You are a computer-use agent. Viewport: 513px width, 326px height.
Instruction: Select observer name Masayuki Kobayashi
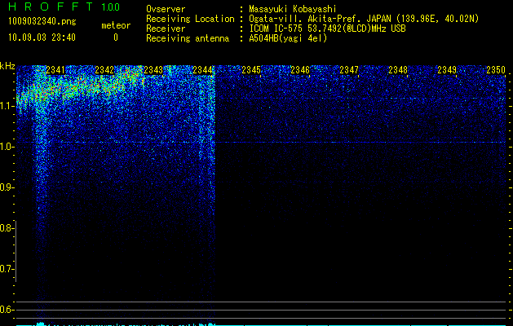(293, 9)
